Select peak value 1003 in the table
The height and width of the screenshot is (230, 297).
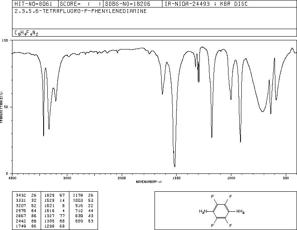pyautogui.click(x=78, y=200)
